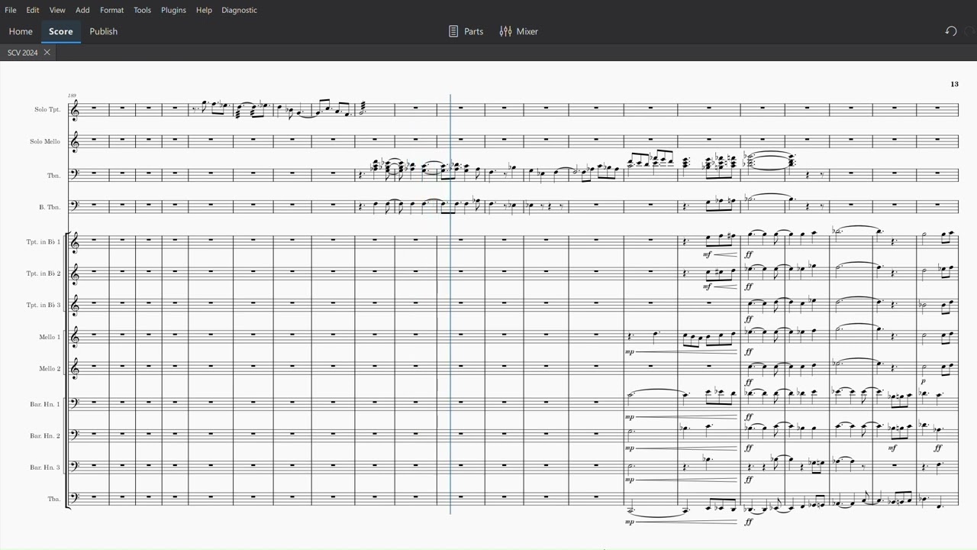Click the Tba. staff label
Viewport: 977px width, 550px height.
click(54, 499)
